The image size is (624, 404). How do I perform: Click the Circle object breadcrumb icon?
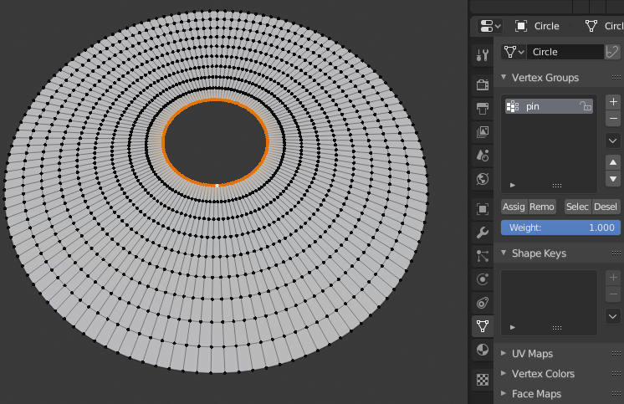[x=521, y=26]
